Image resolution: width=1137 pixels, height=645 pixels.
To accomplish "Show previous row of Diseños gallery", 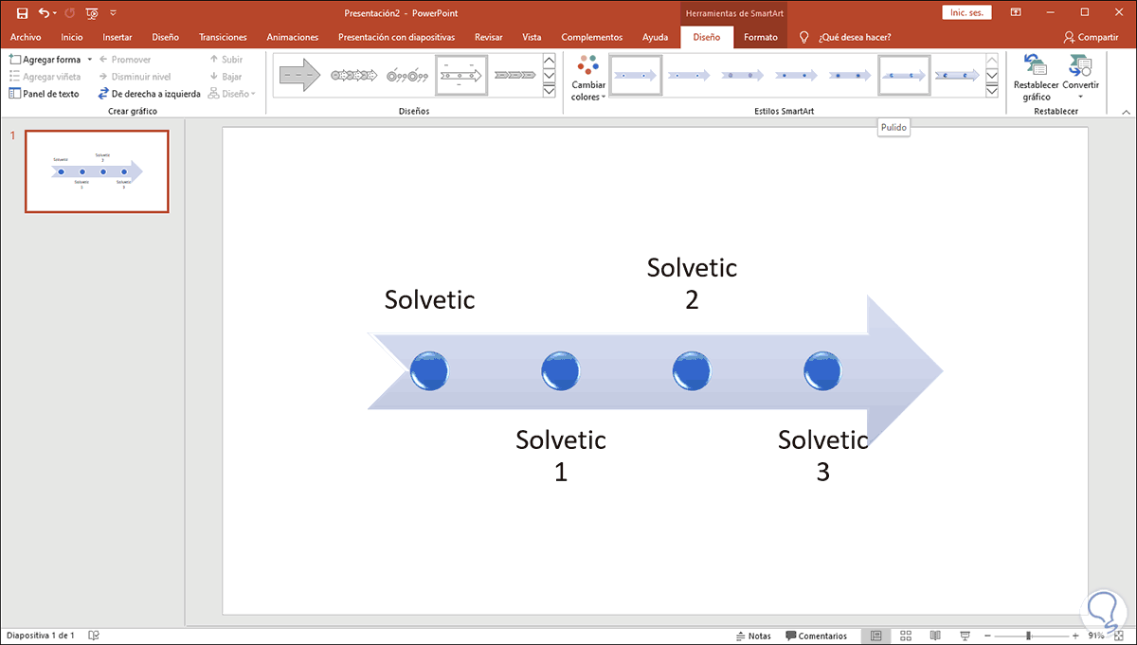I will click(549, 62).
